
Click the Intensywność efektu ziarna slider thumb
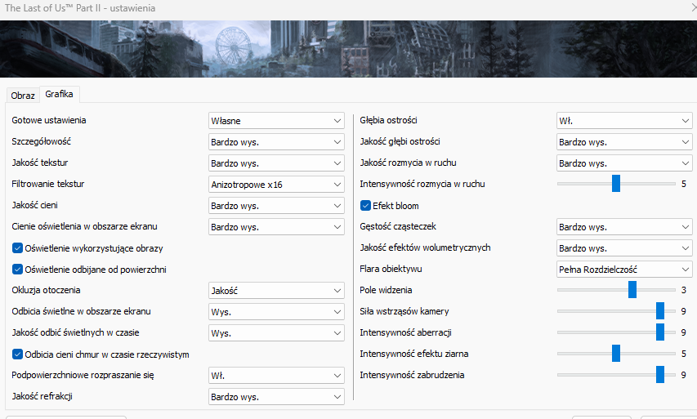coord(616,354)
